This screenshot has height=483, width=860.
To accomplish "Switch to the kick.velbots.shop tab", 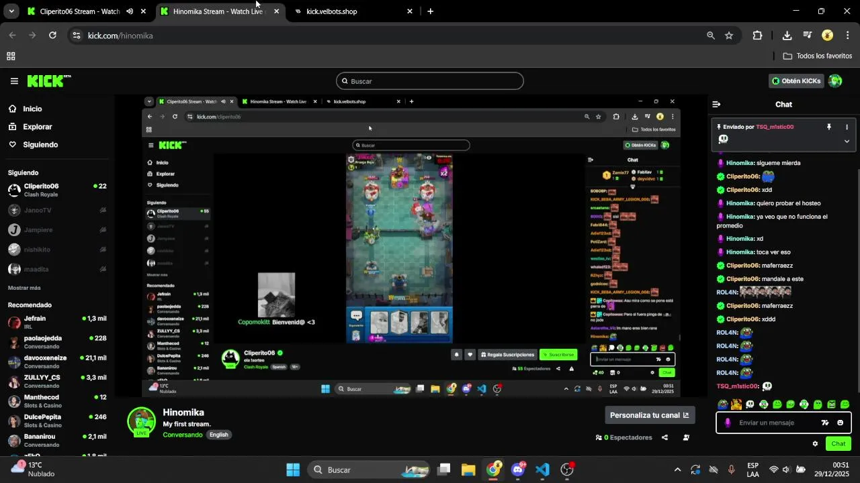I will tap(354, 11).
